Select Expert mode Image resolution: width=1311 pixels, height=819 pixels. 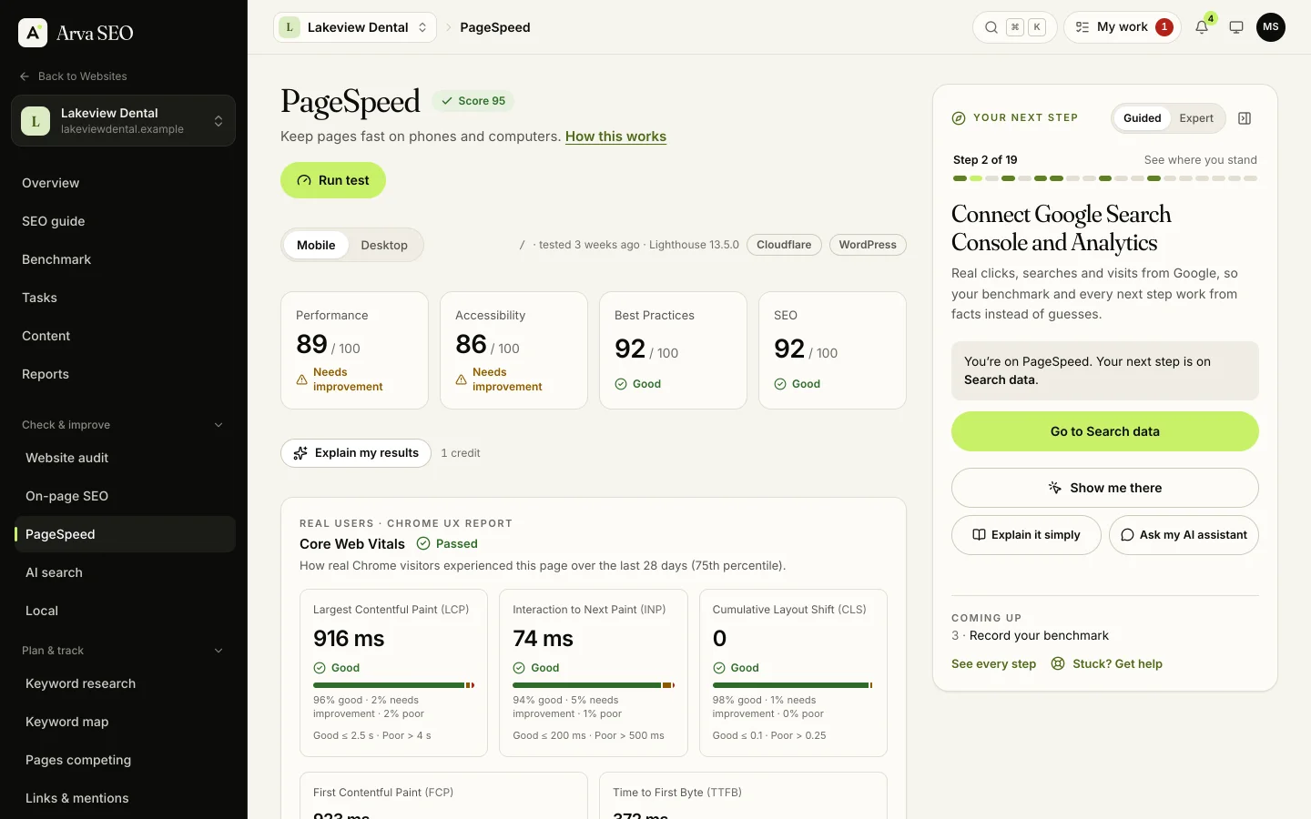click(x=1196, y=118)
